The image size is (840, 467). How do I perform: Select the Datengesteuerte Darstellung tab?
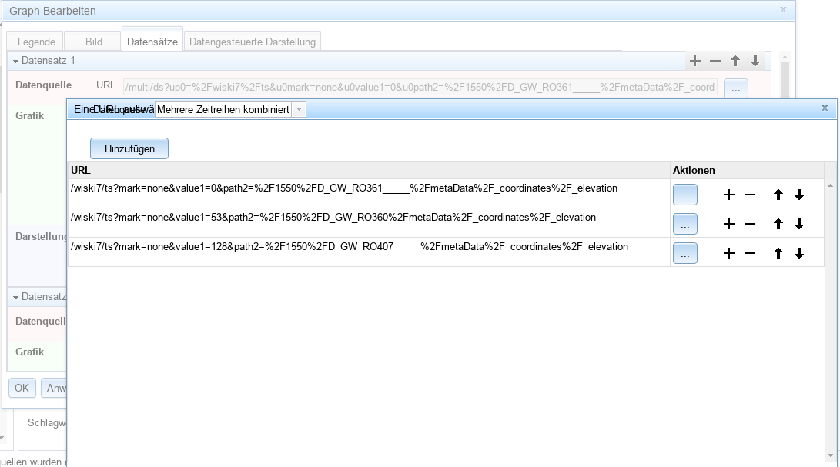click(x=253, y=42)
